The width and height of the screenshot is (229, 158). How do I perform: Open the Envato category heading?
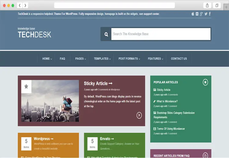[x=107, y=139]
